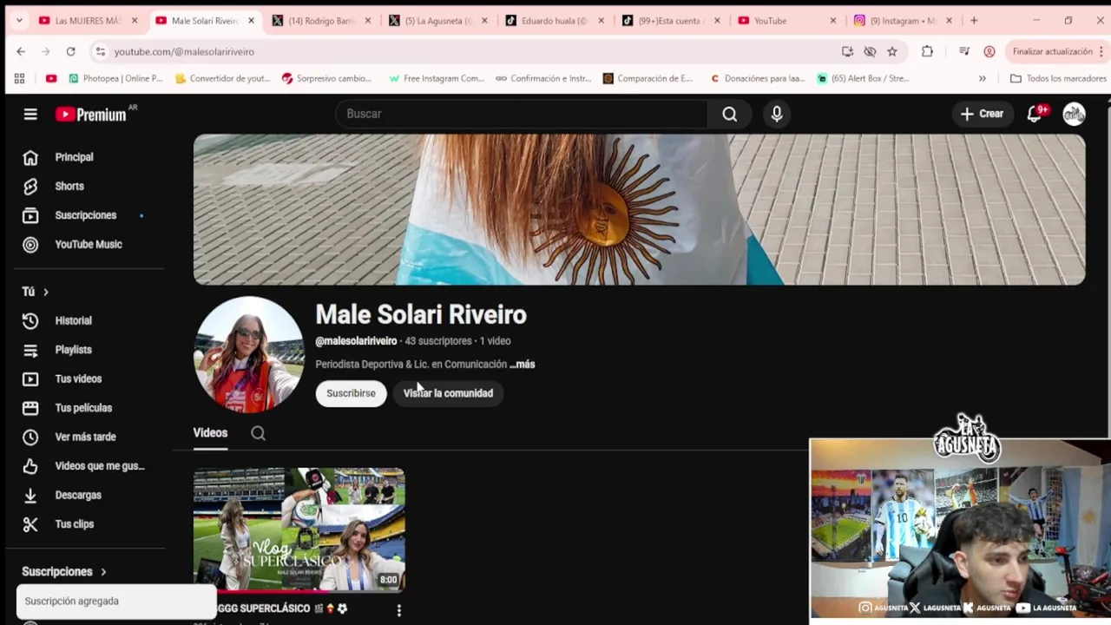Open the account avatar menu
This screenshot has width=1111, height=625.
pyautogui.click(x=1075, y=114)
